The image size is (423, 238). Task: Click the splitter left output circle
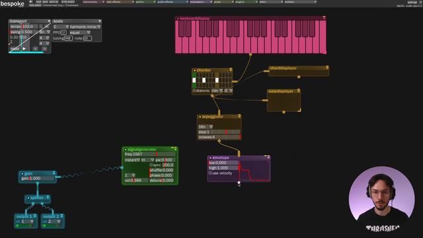pos(33,204)
